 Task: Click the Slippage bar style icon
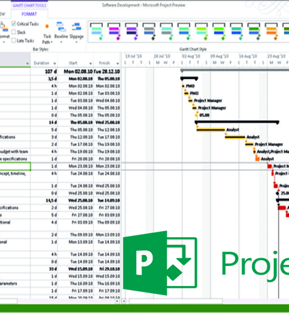tap(76, 27)
